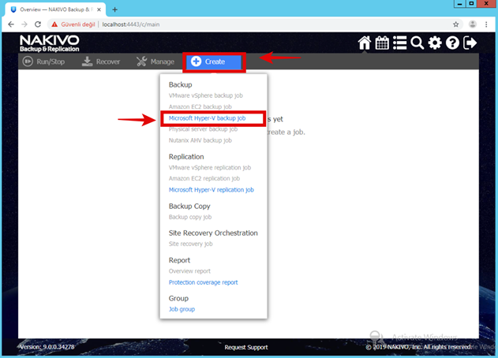Click the 'Güvenli değil' security warning
Image resolution: width=498 pixels, height=358 pixels.
(x=73, y=24)
